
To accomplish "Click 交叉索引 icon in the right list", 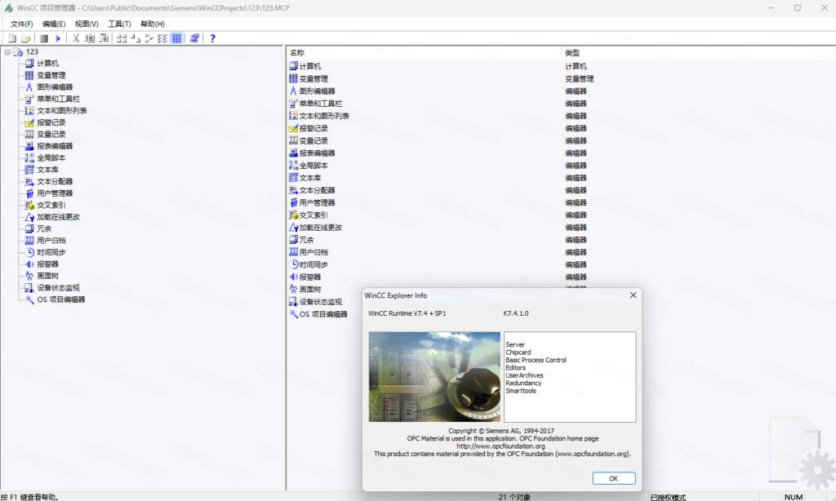I will point(293,215).
